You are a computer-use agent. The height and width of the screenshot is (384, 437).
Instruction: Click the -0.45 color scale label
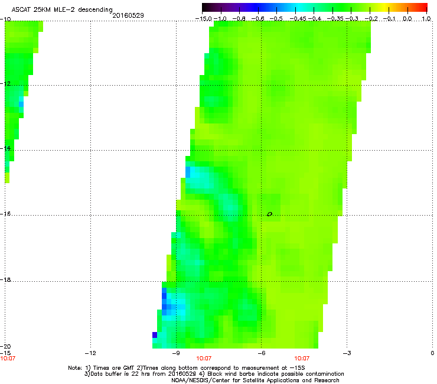(298, 19)
